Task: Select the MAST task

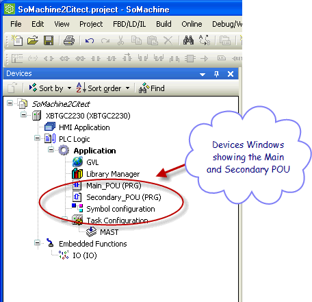Action: point(109,232)
